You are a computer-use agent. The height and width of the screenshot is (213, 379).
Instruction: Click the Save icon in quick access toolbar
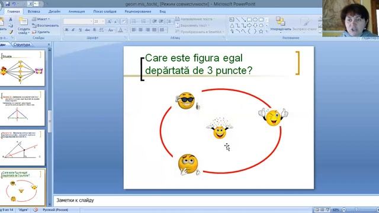[x=8, y=4]
